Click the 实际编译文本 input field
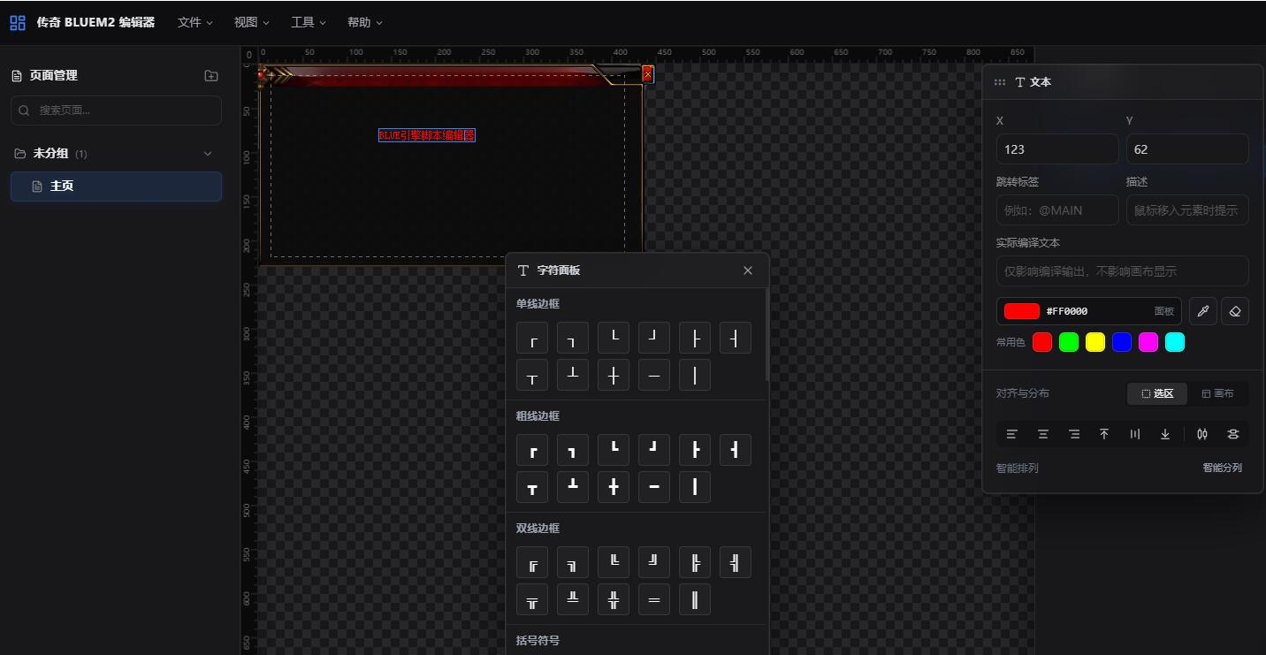This screenshot has height=655, width=1266. pyautogui.click(x=1123, y=271)
